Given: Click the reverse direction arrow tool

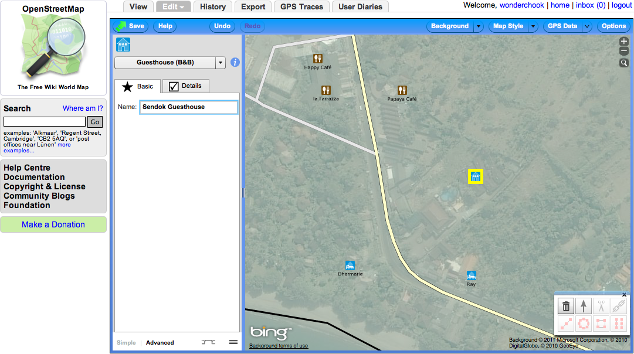Looking at the screenshot, I should pyautogui.click(x=583, y=306).
